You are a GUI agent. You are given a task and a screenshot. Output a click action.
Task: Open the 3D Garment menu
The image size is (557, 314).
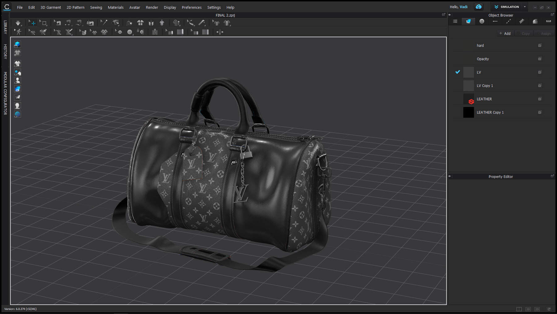[51, 7]
